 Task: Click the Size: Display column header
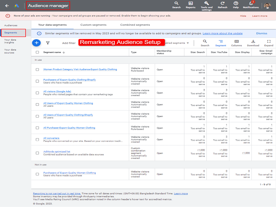[242, 52]
